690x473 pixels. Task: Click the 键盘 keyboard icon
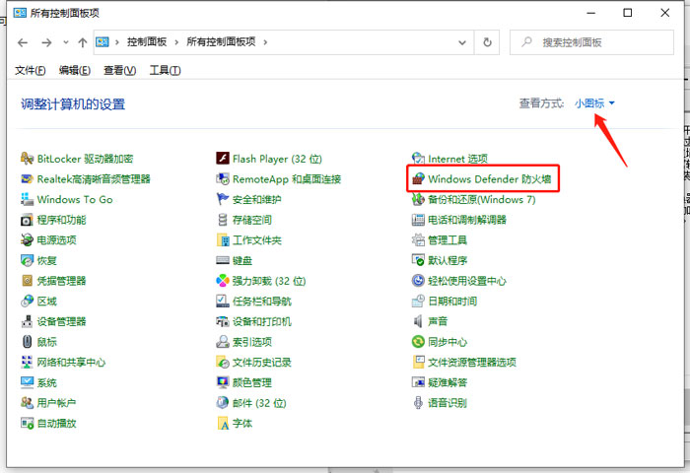(x=223, y=260)
